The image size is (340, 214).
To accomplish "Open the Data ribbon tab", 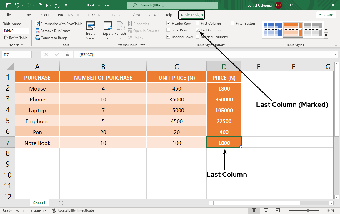I will pos(116,15).
